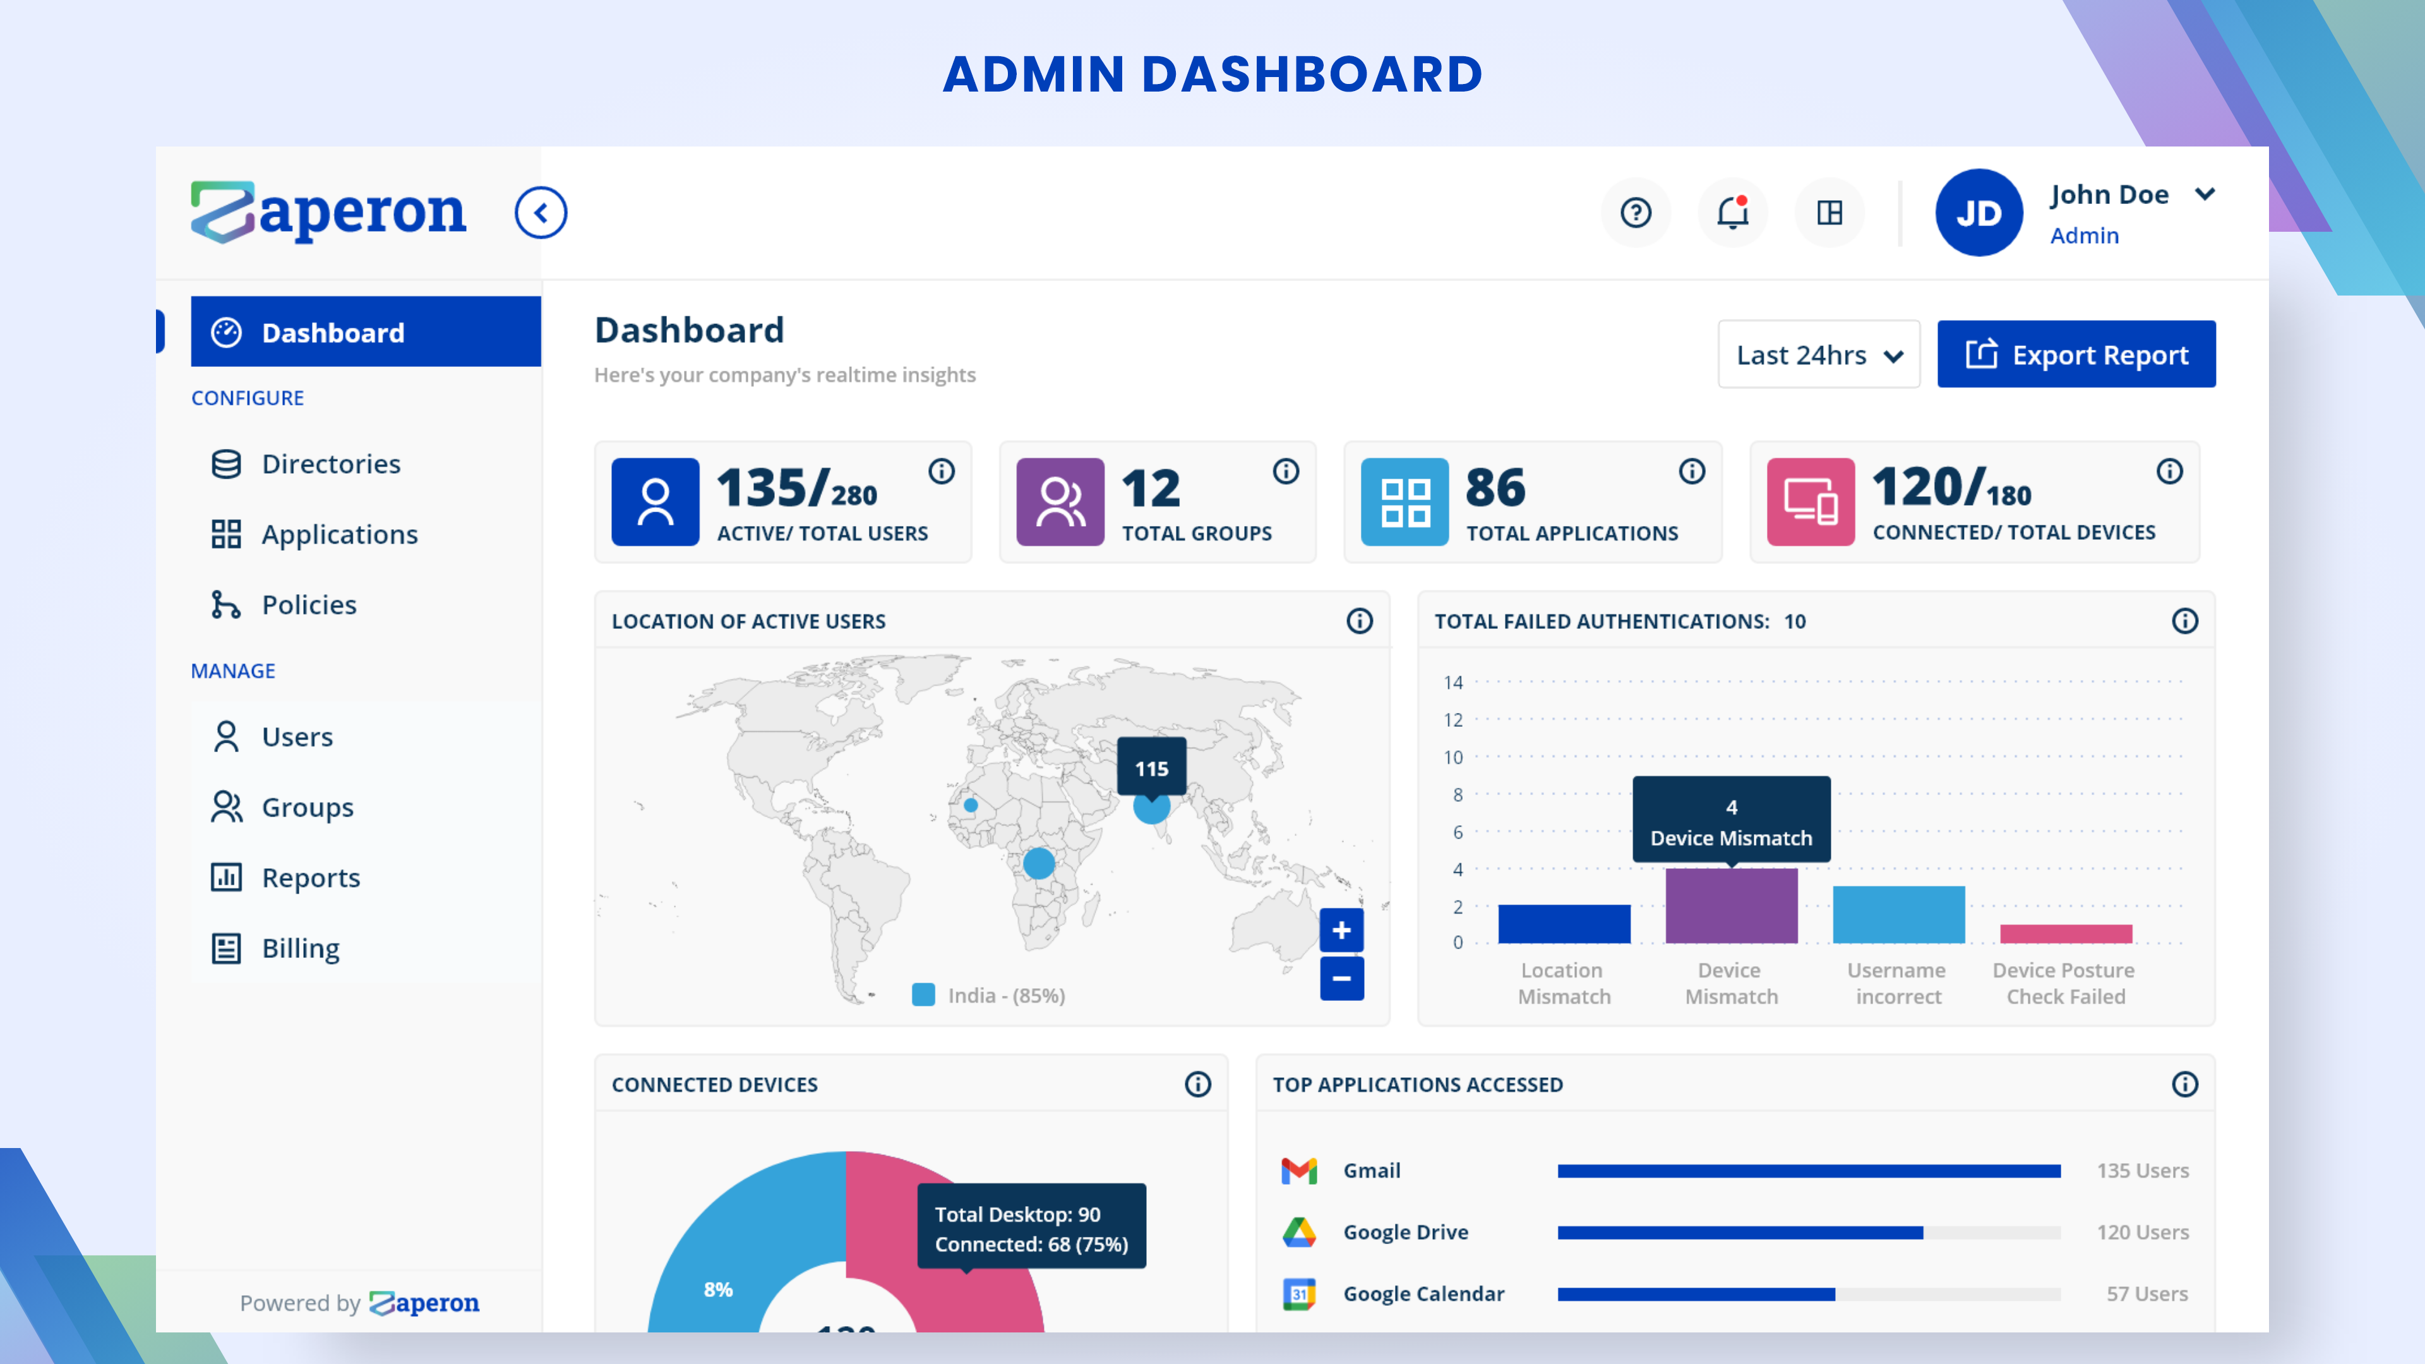Image resolution: width=2425 pixels, height=1364 pixels.
Task: Click info icon on Total Groups card
Action: coord(1286,470)
